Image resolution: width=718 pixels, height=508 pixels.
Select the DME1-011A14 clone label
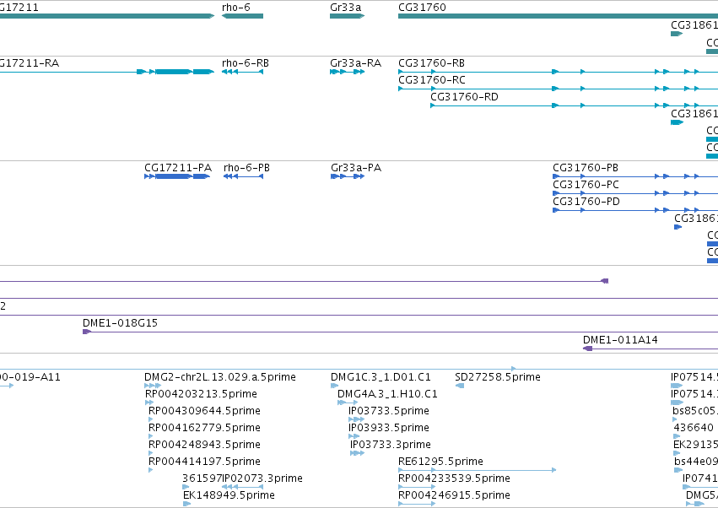pos(620,340)
